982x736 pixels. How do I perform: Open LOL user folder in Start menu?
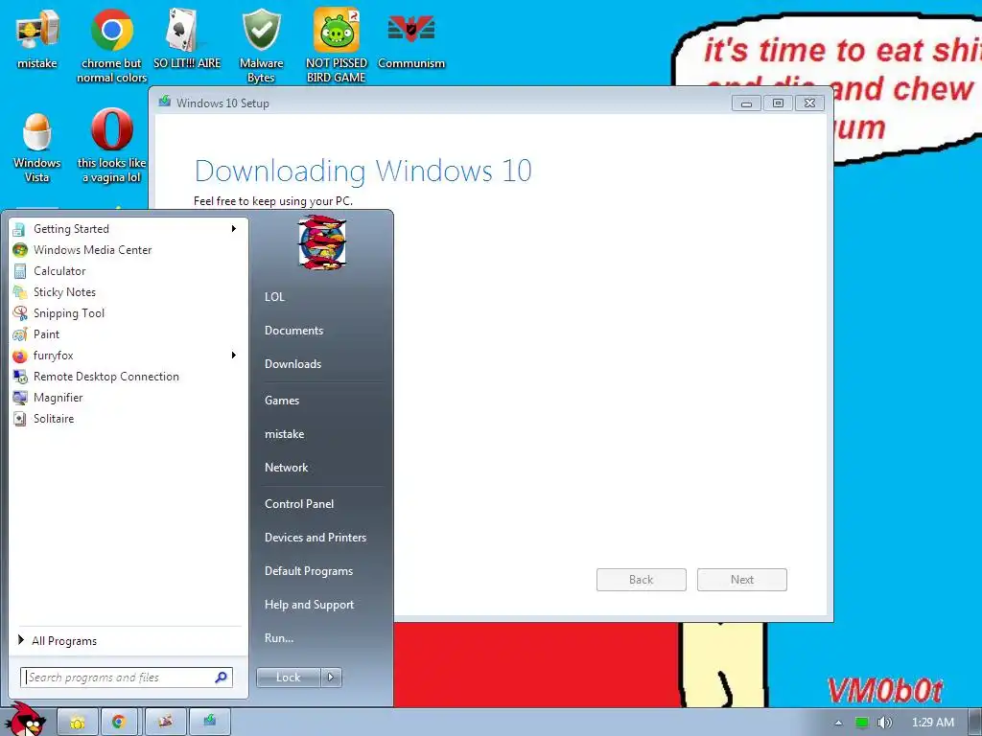click(274, 297)
